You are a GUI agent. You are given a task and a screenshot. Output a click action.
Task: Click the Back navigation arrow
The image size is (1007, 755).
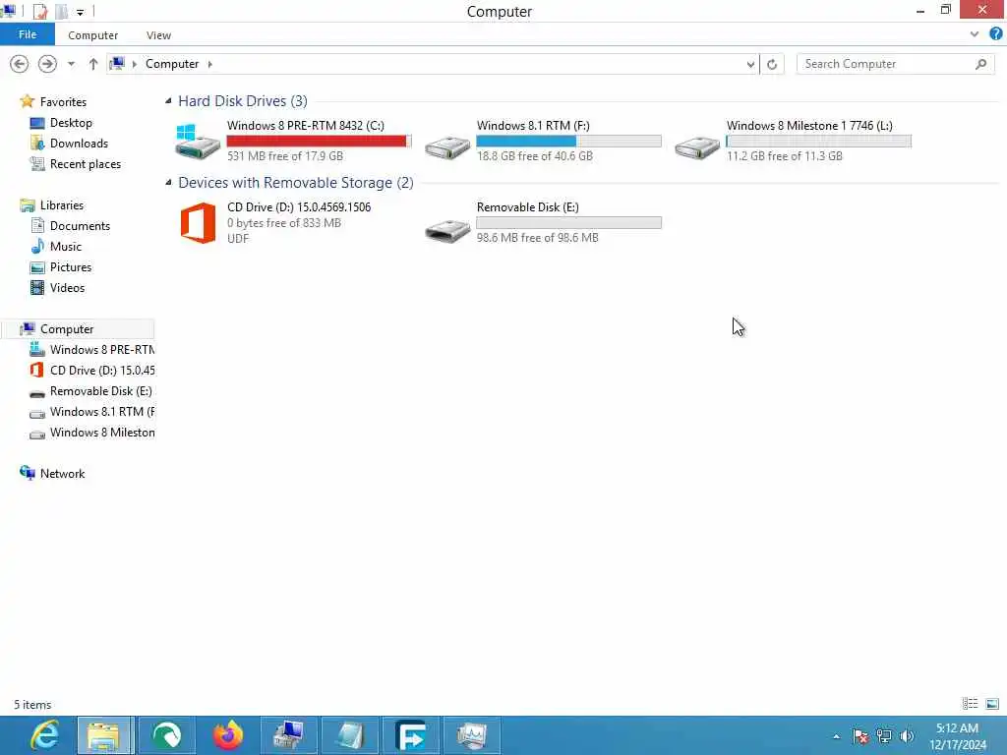(20, 64)
